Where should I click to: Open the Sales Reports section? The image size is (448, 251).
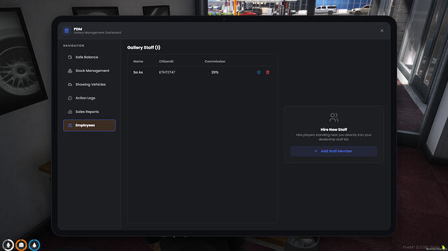click(89, 112)
